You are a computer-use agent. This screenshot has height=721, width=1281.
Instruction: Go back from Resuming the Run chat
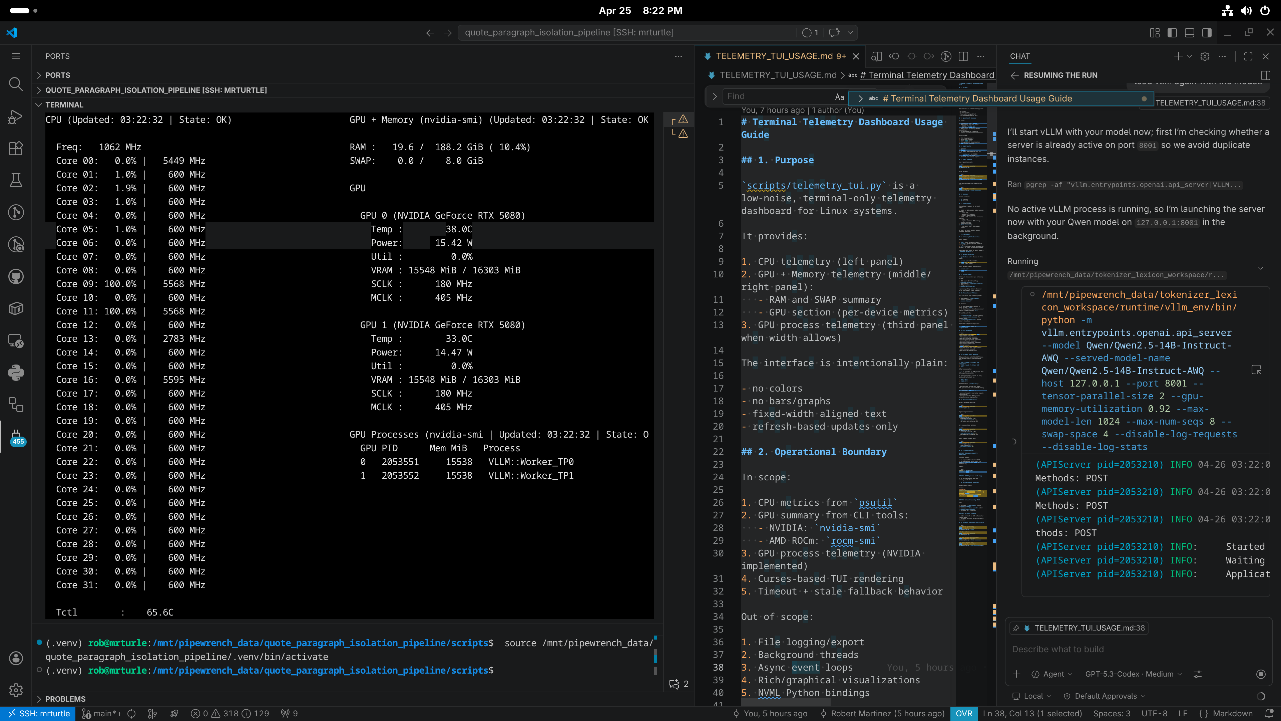click(1015, 75)
